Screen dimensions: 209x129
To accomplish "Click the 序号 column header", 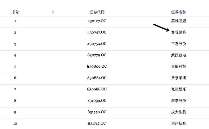I will point(15,12).
